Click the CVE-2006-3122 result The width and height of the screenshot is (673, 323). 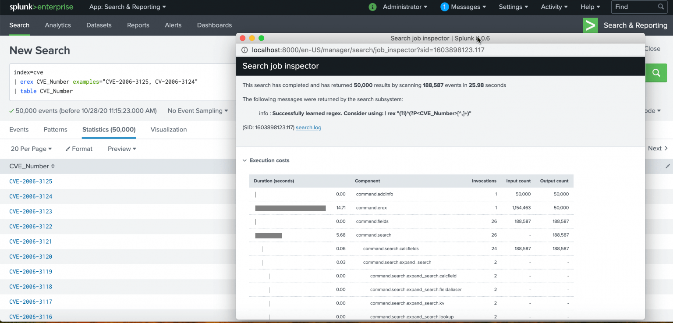pos(31,227)
